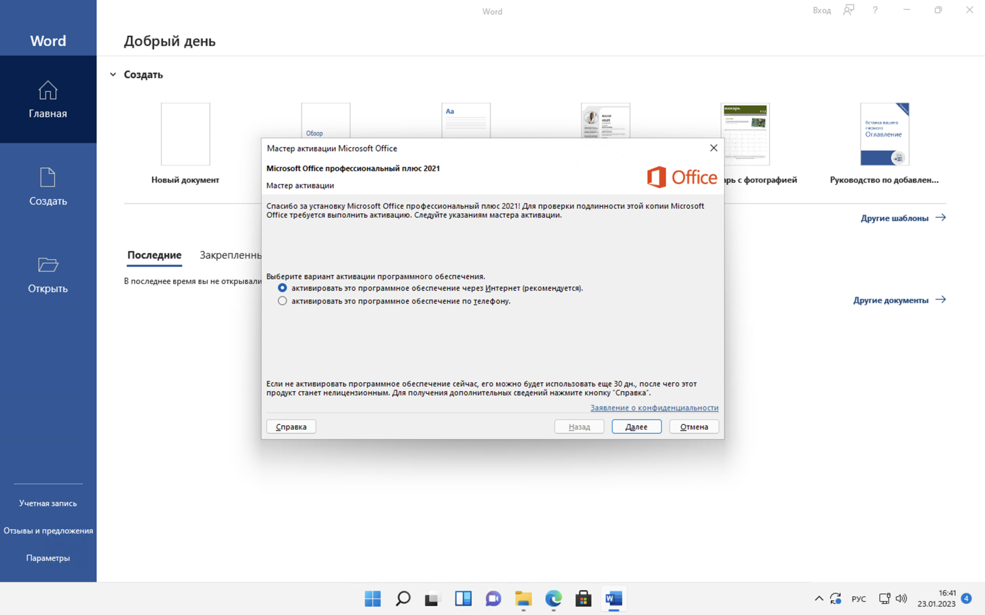Viewport: 985px width, 615px height.
Task: Open File Explorer in taskbar
Action: [524, 599]
